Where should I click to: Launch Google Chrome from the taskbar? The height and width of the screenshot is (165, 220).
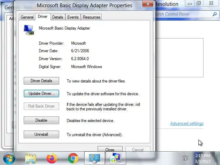click(73, 158)
